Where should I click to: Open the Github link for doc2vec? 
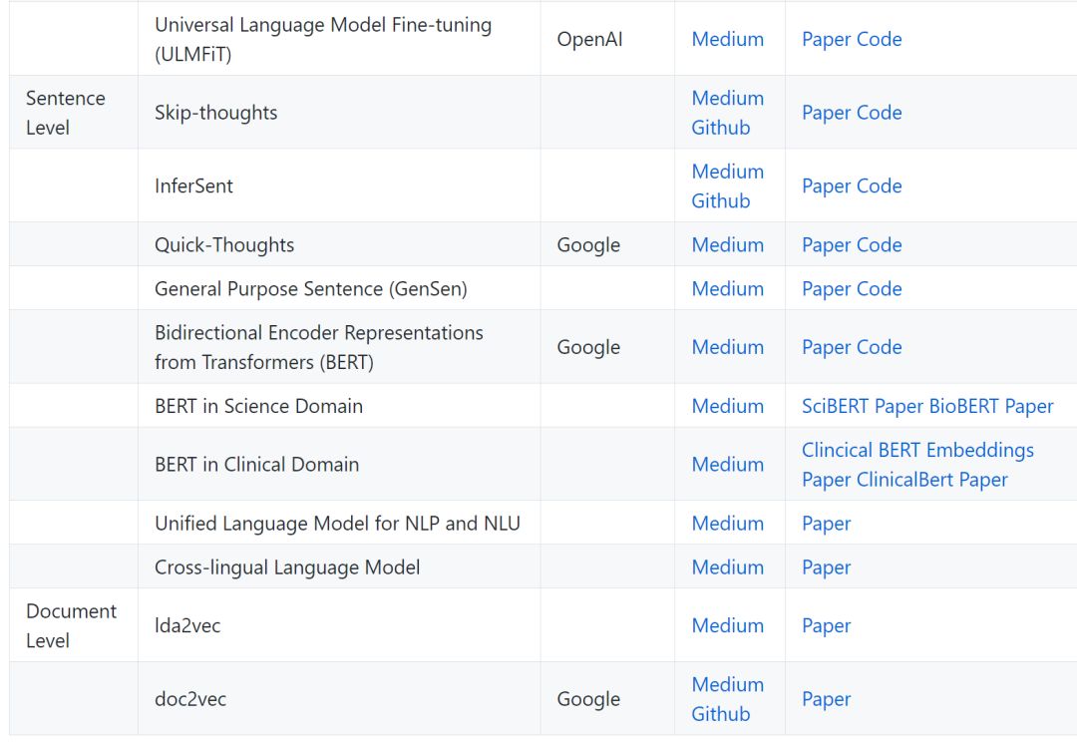click(720, 714)
